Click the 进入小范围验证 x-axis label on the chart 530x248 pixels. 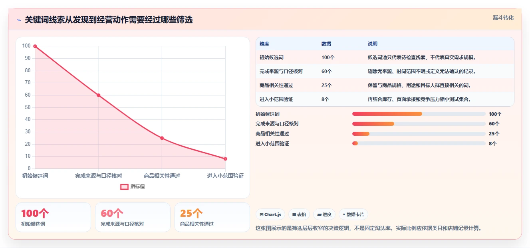click(x=225, y=176)
